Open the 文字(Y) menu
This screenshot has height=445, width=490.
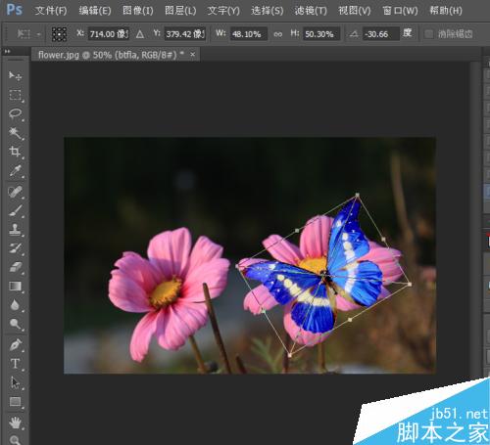click(x=223, y=11)
